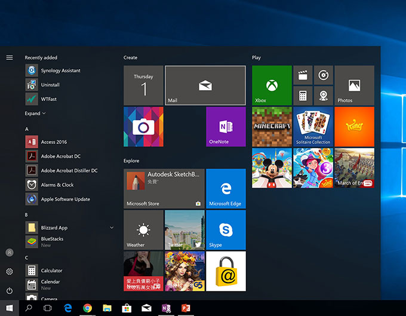Open the news tile with red banner
Image resolution: width=406 pixels, height=316 pixels.
tap(143, 271)
